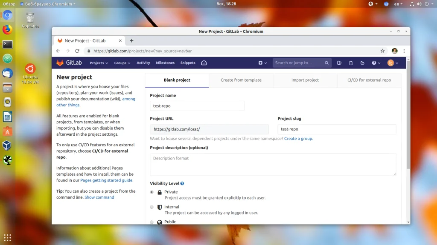
Task: Click the Project URL namespace field
Action: click(209, 129)
